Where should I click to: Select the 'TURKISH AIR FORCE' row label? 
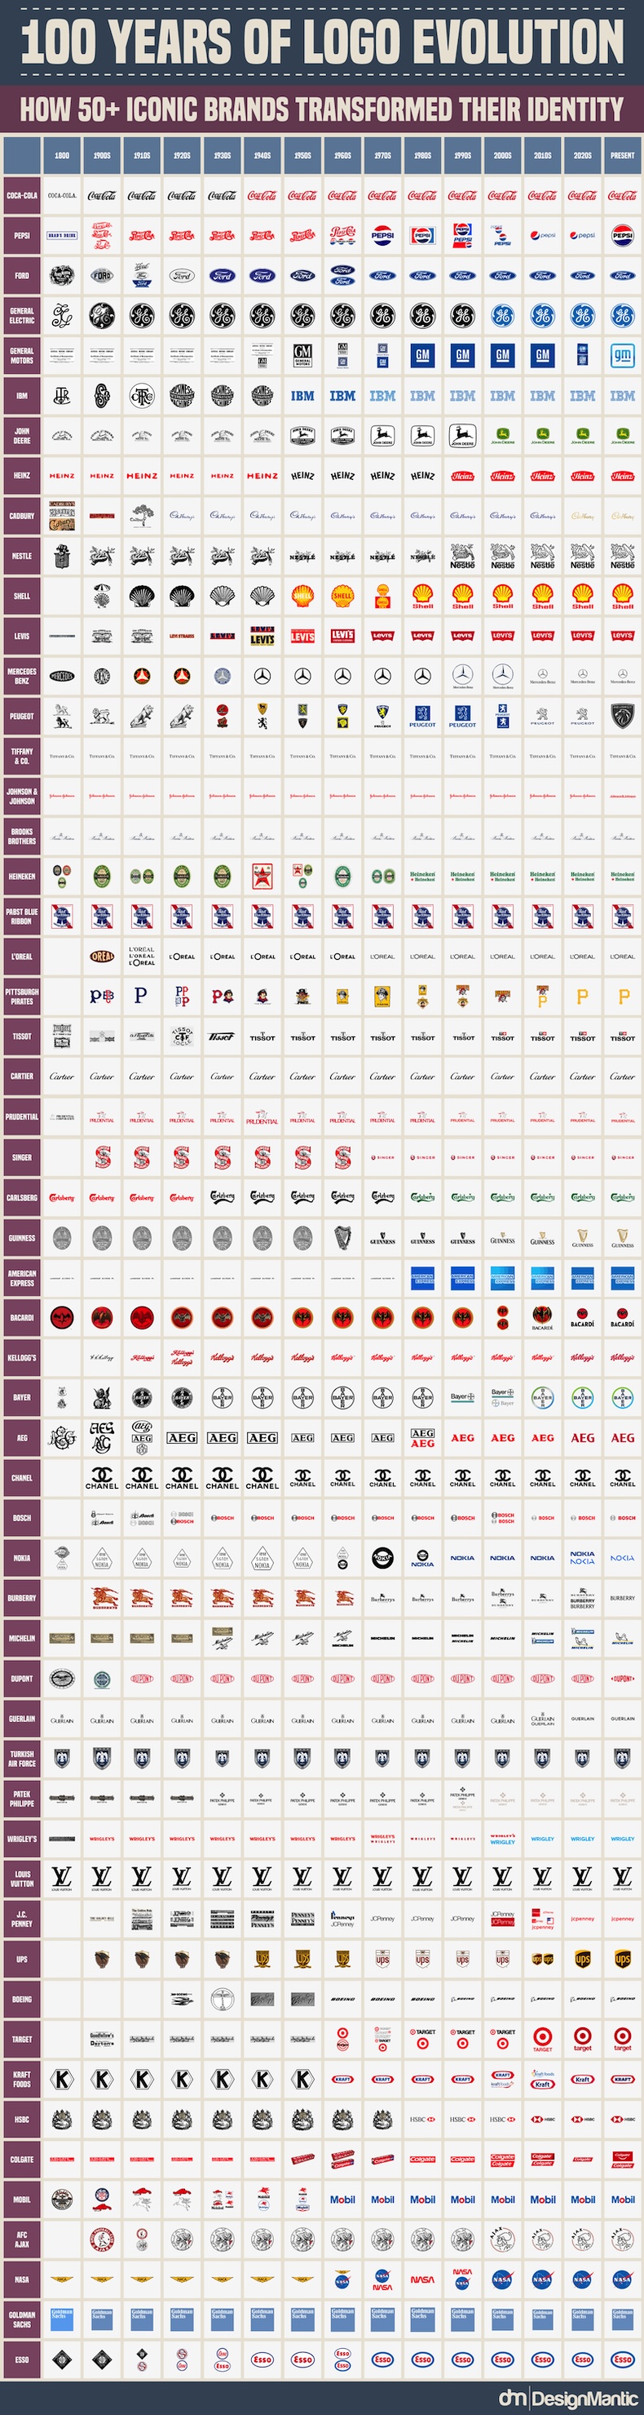21,1759
